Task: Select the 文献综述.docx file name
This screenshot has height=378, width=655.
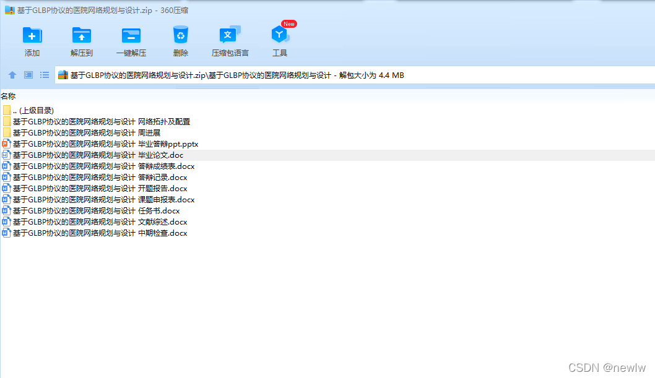Action: pos(100,222)
